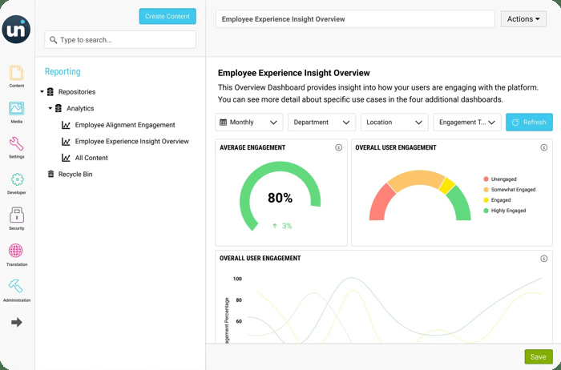561x370 pixels.
Task: Open the Translation globe icon
Action: coord(16,251)
